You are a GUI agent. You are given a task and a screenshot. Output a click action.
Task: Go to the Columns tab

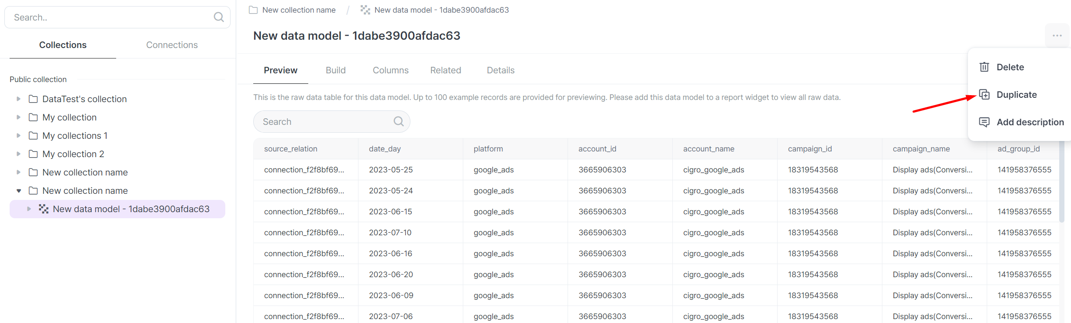390,70
